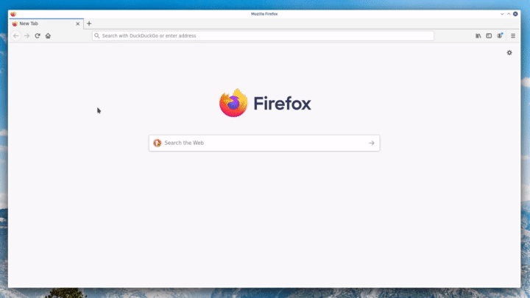Open a new tab with plus button
The image size is (530, 298).
tap(89, 24)
